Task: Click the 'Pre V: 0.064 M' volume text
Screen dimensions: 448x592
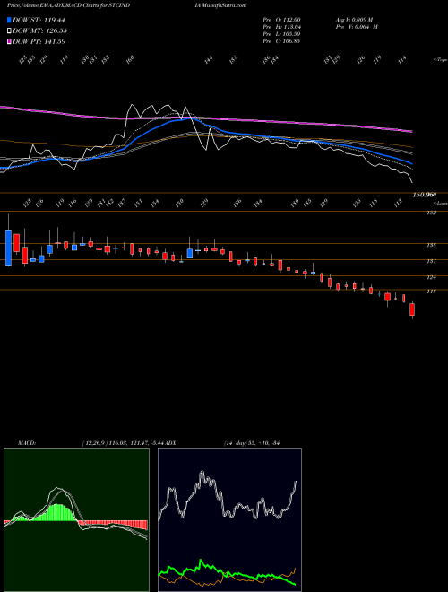Action: [357, 27]
